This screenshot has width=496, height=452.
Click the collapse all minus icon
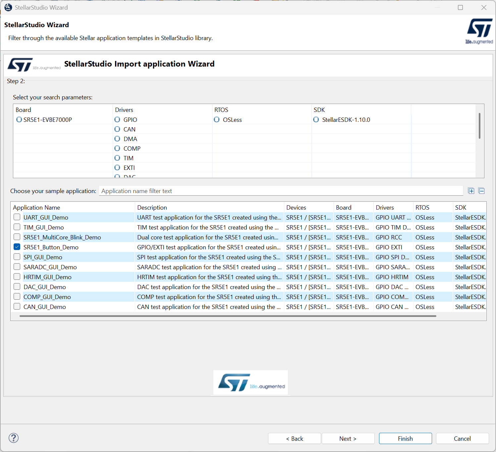coord(482,191)
